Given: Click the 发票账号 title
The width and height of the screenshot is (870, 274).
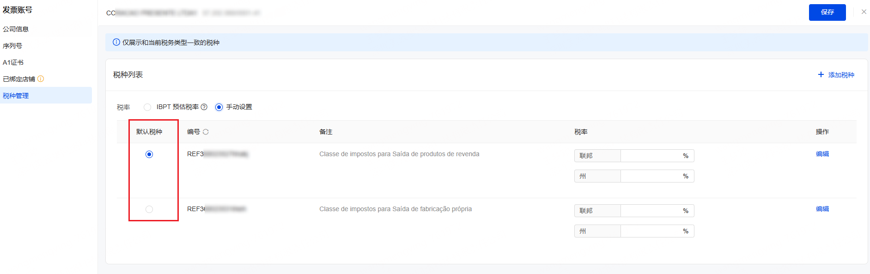Looking at the screenshot, I should pyautogui.click(x=18, y=10).
